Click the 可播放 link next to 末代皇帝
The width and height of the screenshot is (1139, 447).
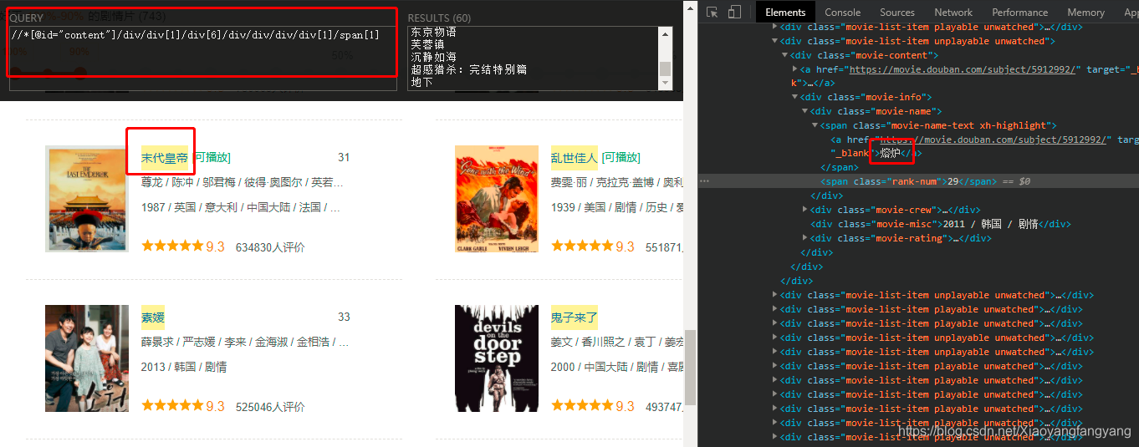(x=212, y=157)
